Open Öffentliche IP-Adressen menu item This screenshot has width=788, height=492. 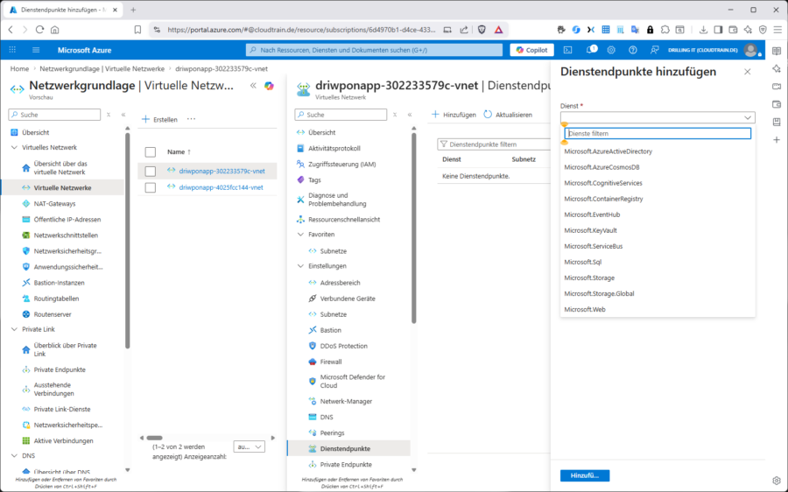(67, 219)
